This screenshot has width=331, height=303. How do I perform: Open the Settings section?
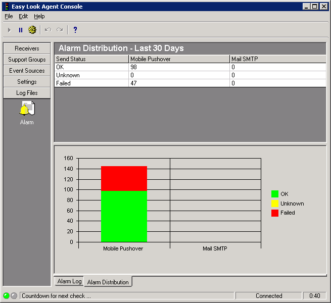click(27, 82)
